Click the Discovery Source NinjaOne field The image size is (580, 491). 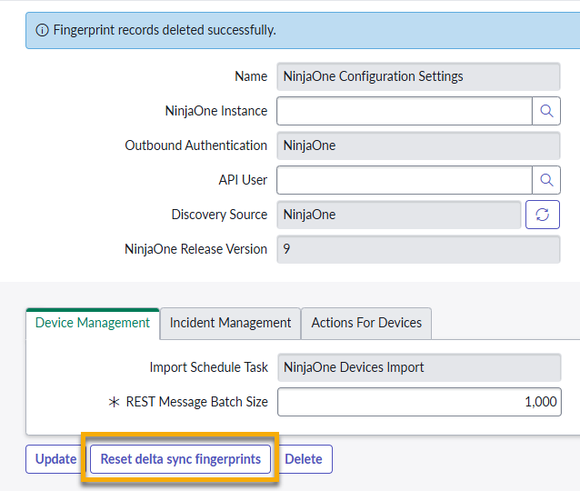coord(399,215)
